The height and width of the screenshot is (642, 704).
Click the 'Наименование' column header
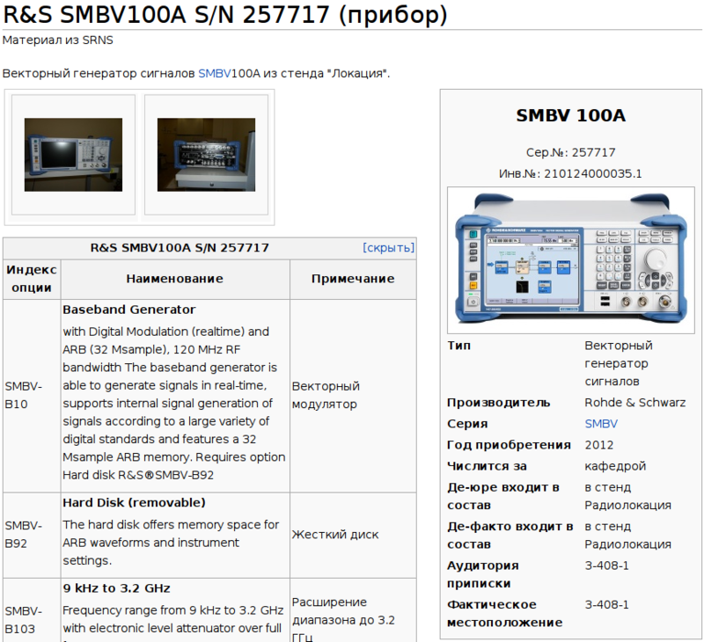click(174, 279)
